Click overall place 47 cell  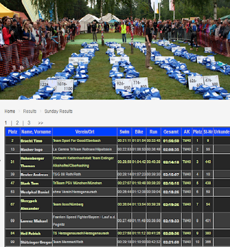click(x=12, y=183)
